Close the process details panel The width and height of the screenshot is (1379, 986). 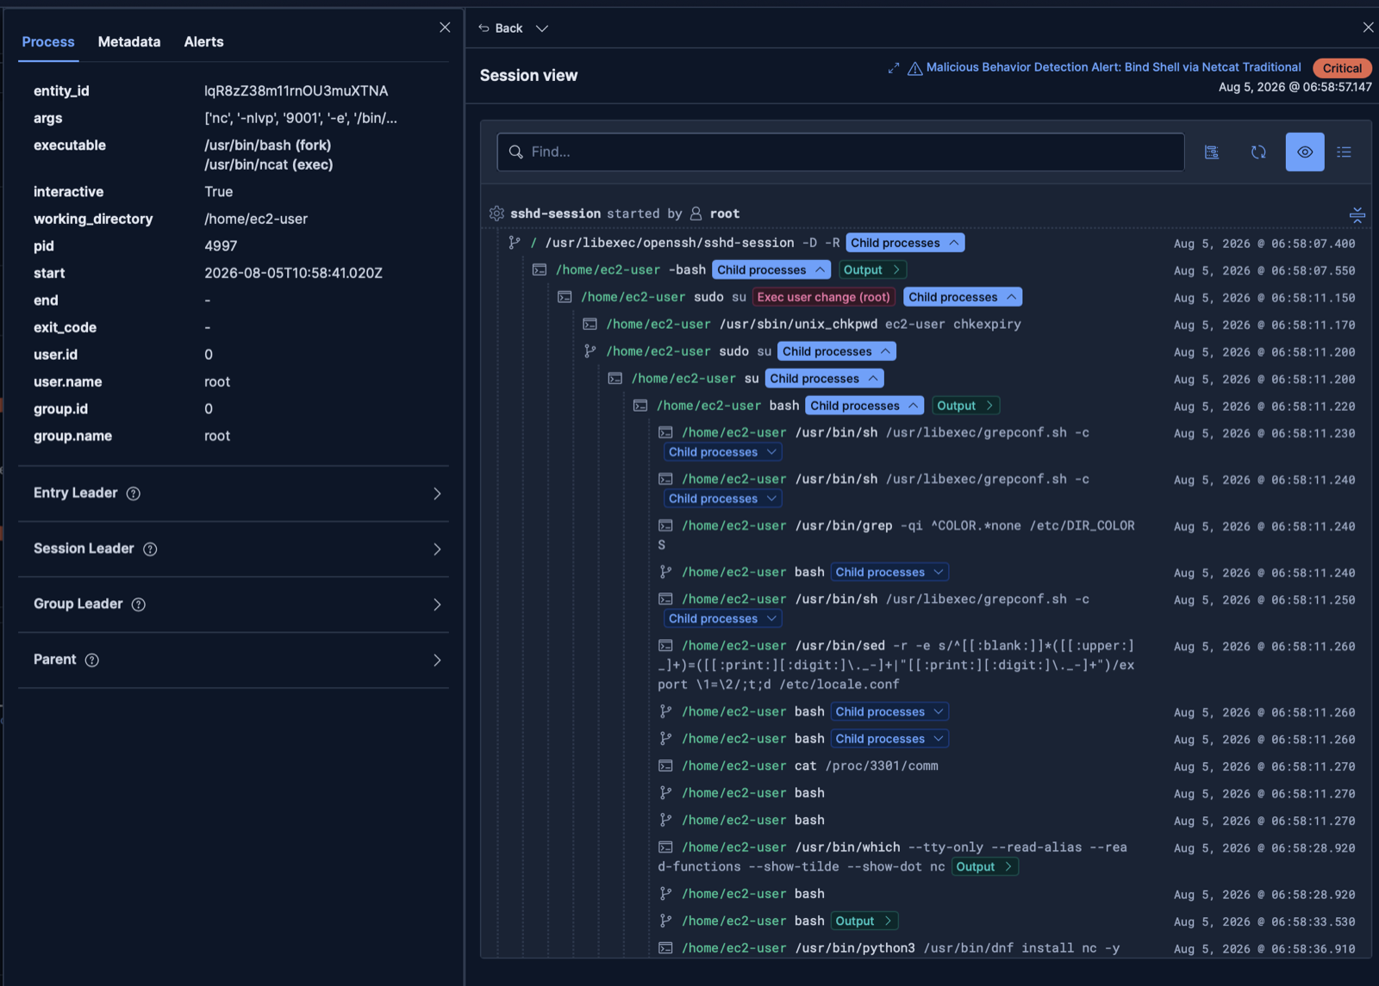pyautogui.click(x=445, y=28)
